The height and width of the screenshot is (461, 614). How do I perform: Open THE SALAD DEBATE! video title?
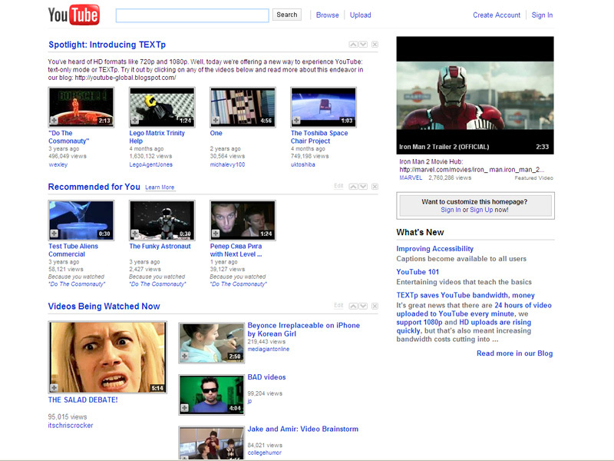point(83,400)
